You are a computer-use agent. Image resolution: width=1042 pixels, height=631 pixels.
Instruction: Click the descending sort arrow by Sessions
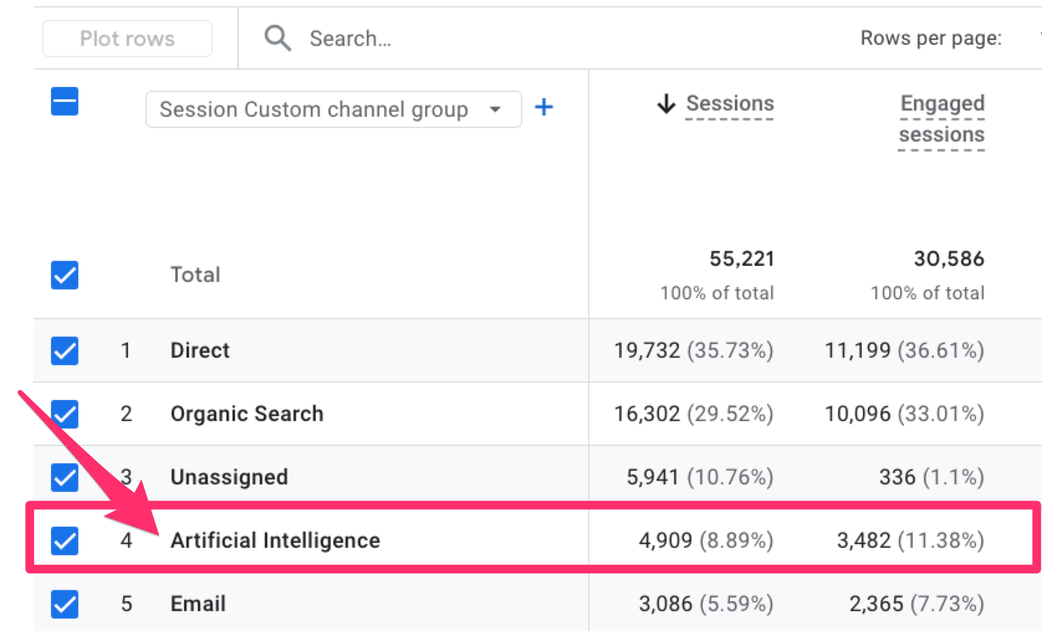[666, 104]
